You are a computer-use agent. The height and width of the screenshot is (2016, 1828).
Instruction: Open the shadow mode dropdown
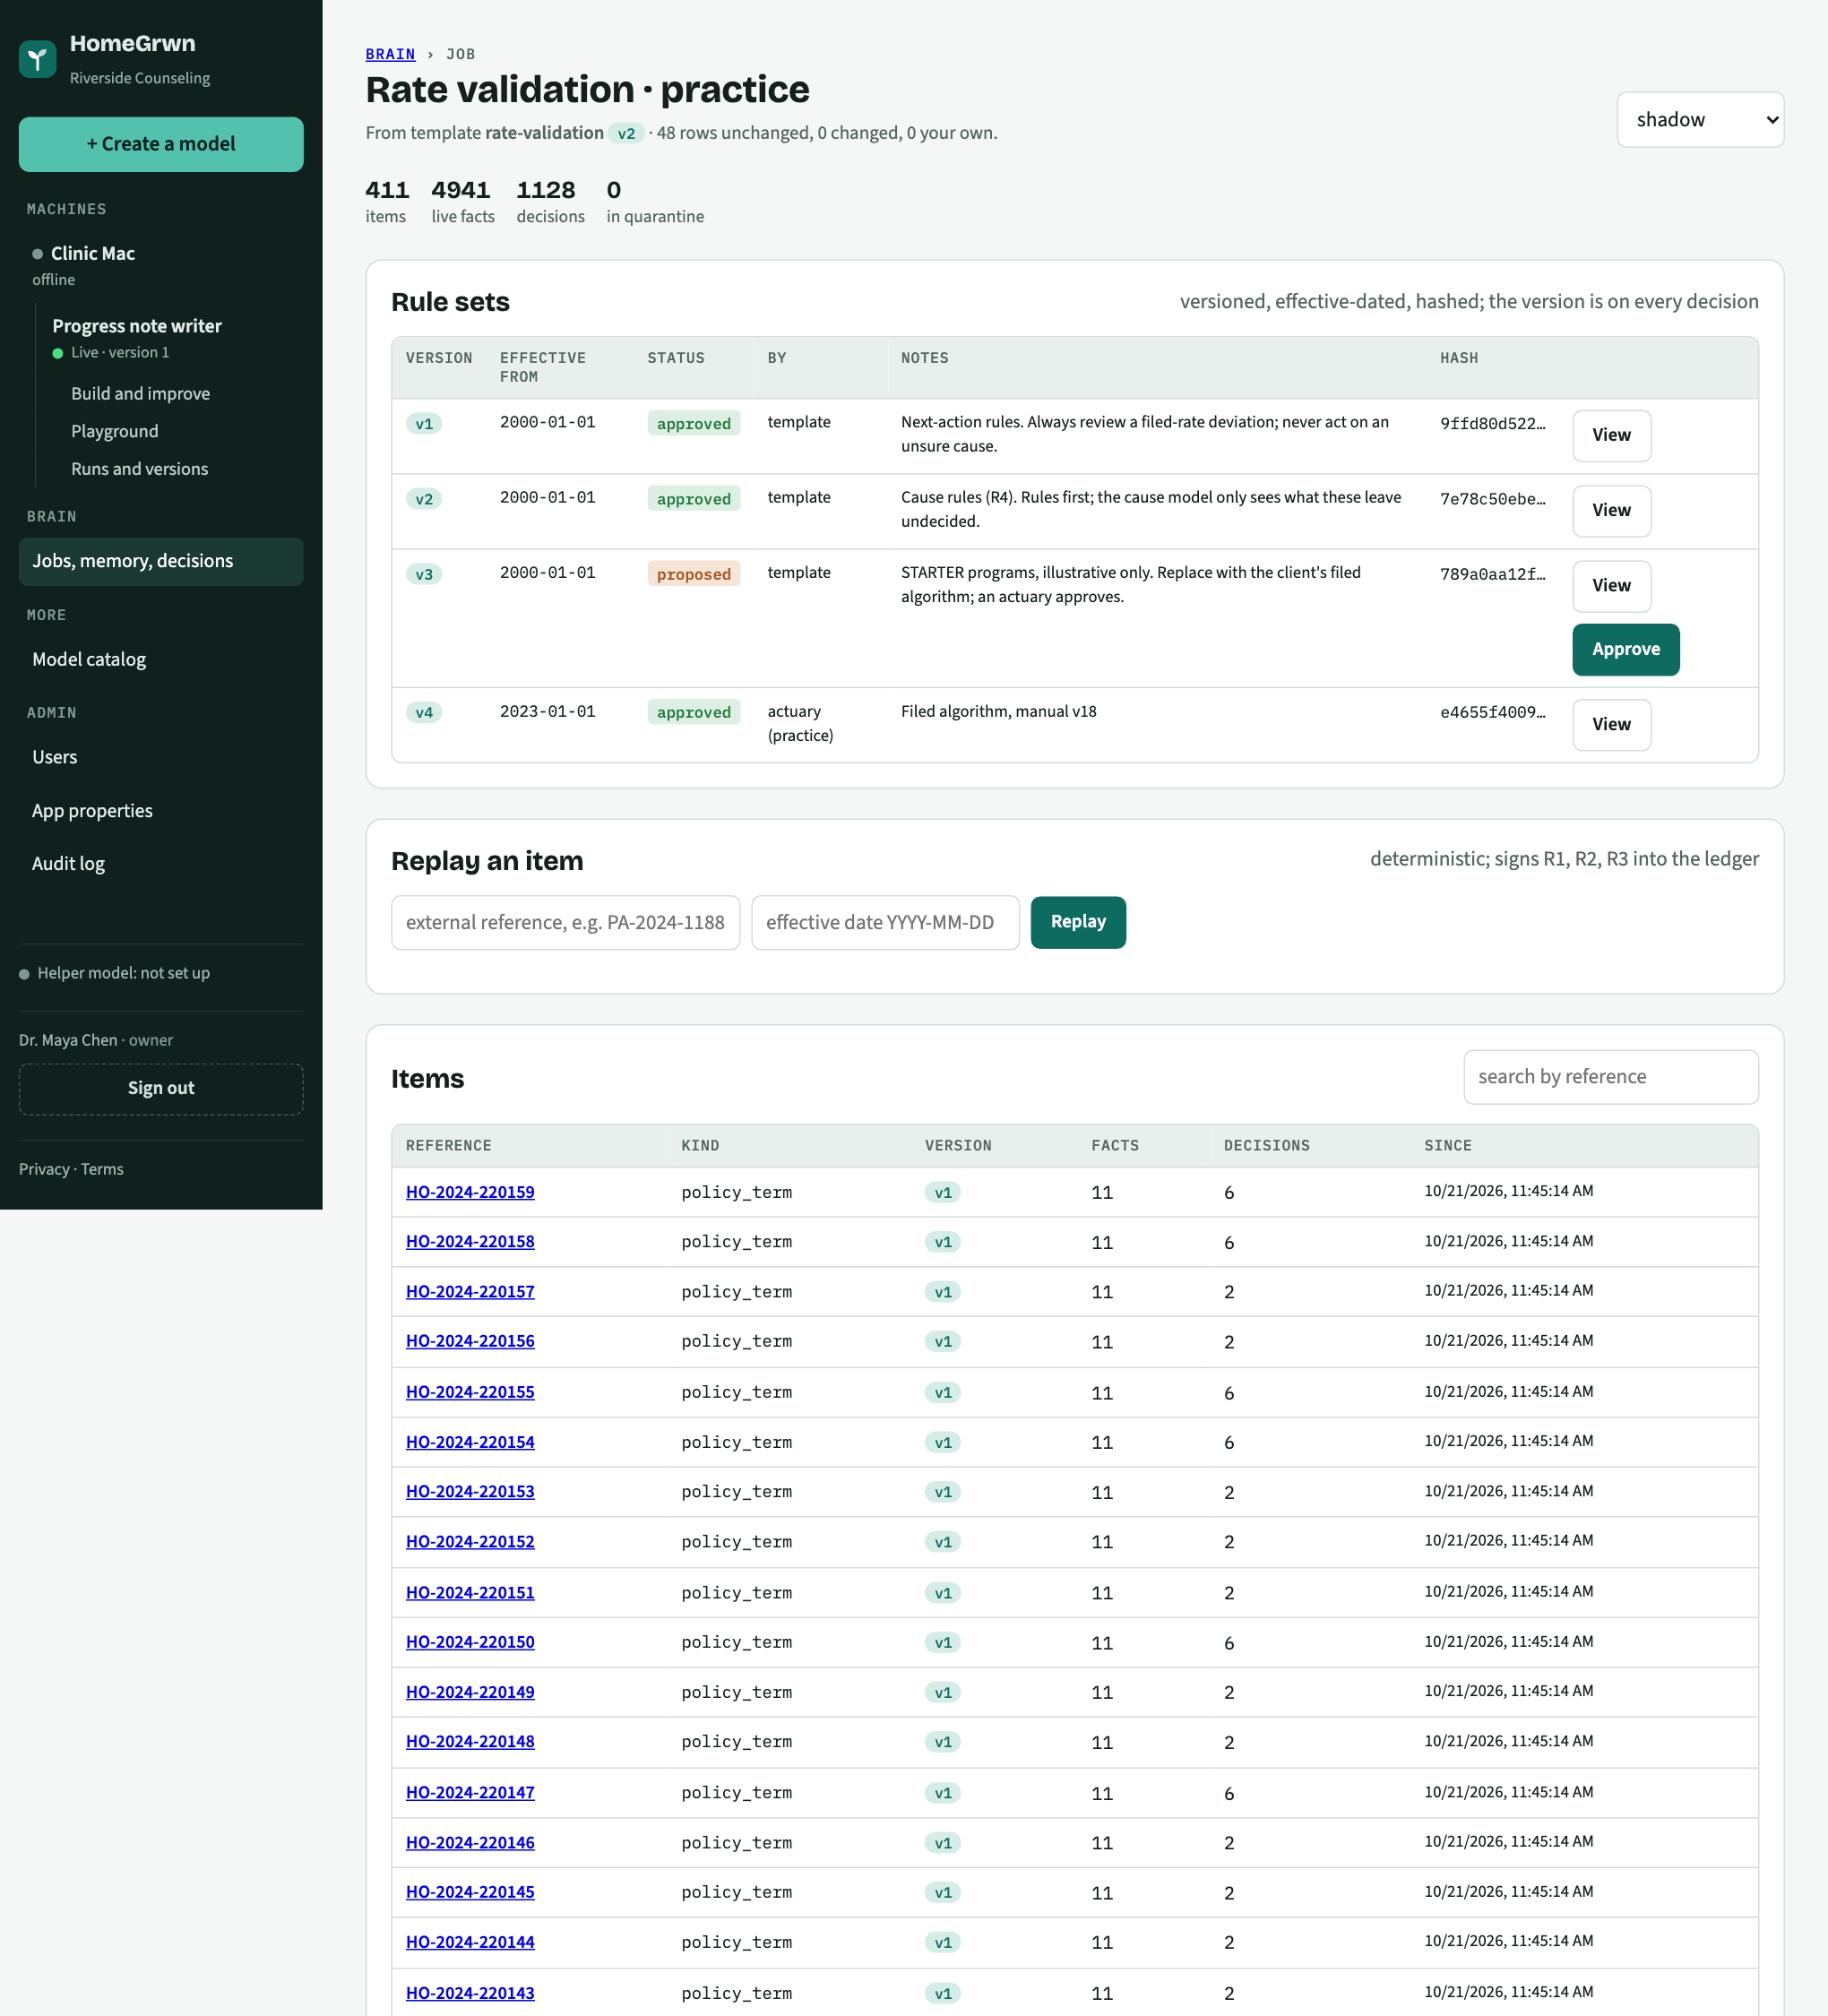coord(1700,120)
